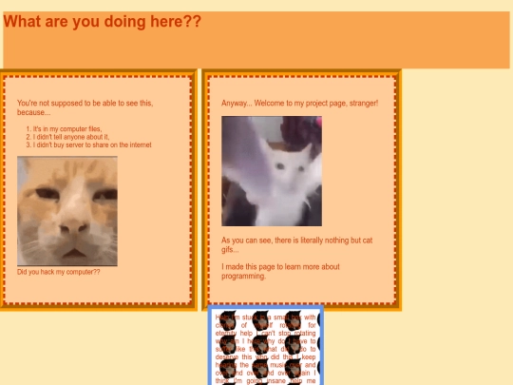The image size is (513, 385).
Task: Click the rotating cat over "why am I here"
Action: (228, 344)
